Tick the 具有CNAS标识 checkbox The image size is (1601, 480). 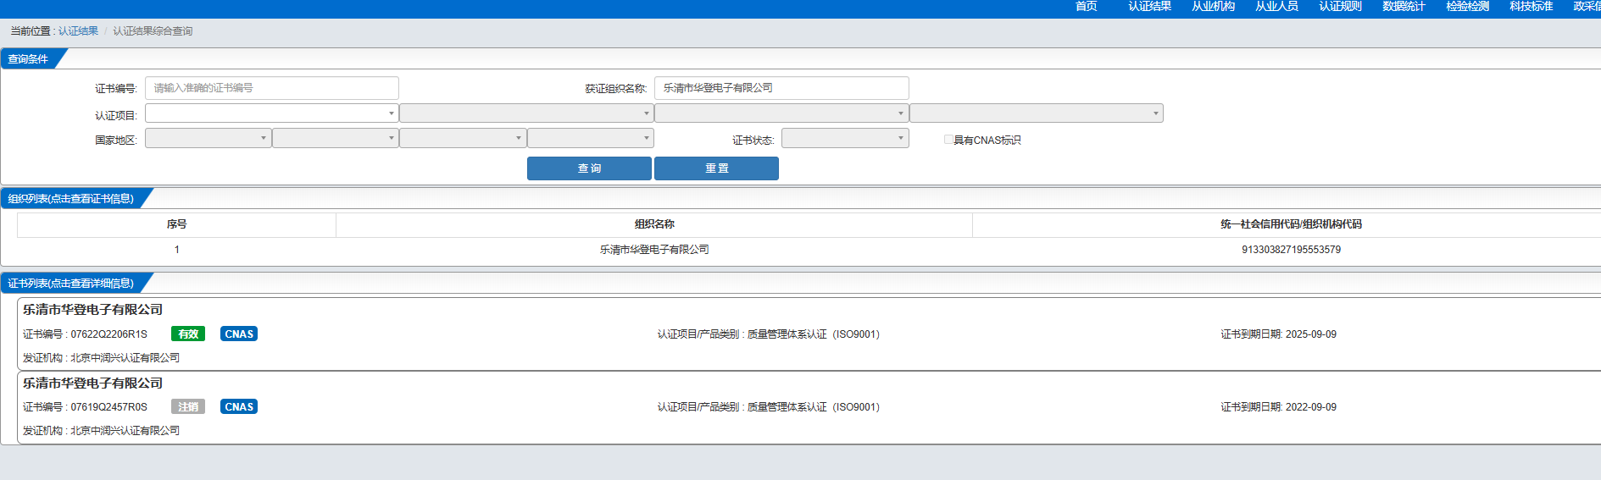948,140
